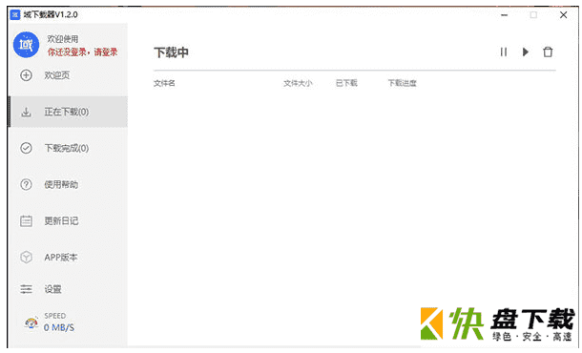Screen dimensions: 582x353
Task: Close the downloader window
Action: [563, 15]
